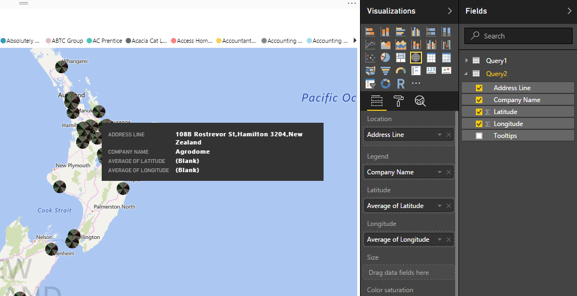
Task: Switch to the Format paint roller tab
Action: (399, 100)
